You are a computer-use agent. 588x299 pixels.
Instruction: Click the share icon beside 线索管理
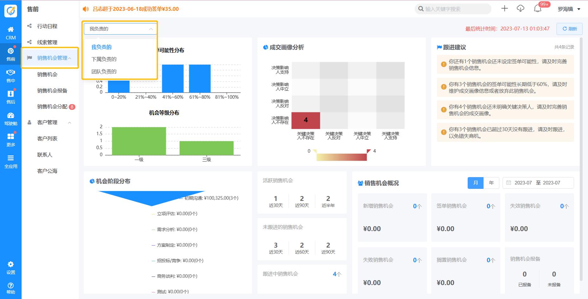coord(30,42)
